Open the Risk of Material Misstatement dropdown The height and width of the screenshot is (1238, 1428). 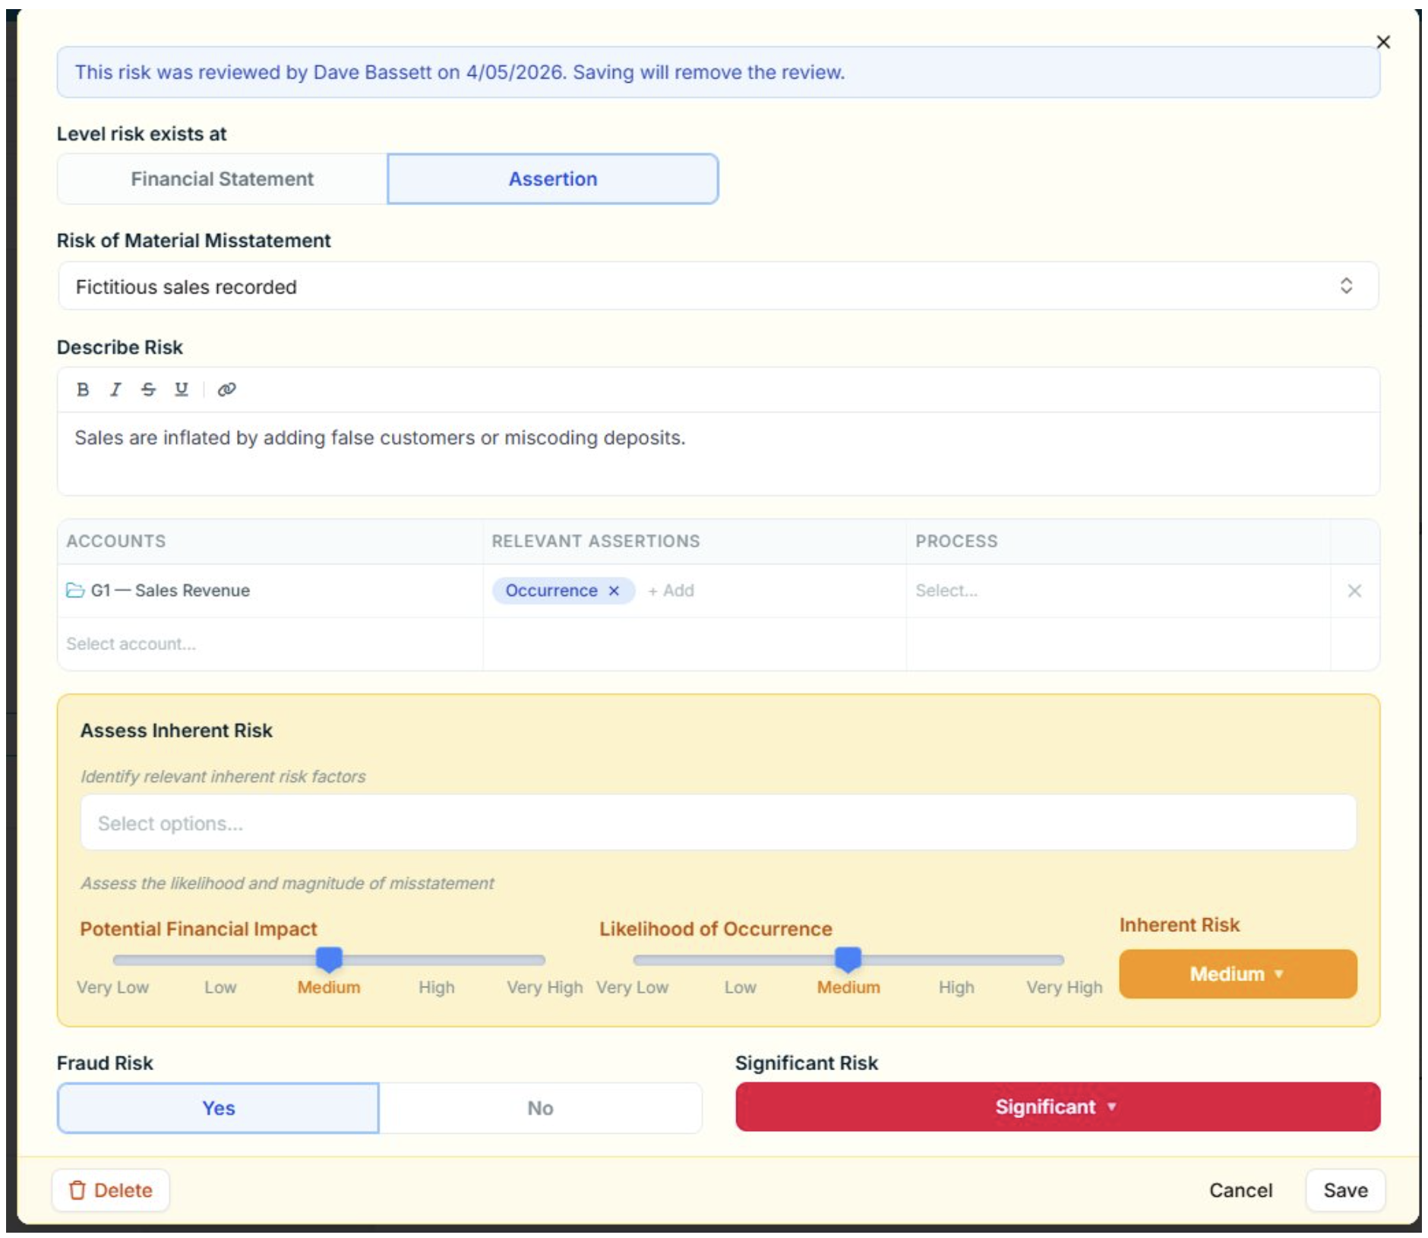click(x=718, y=286)
